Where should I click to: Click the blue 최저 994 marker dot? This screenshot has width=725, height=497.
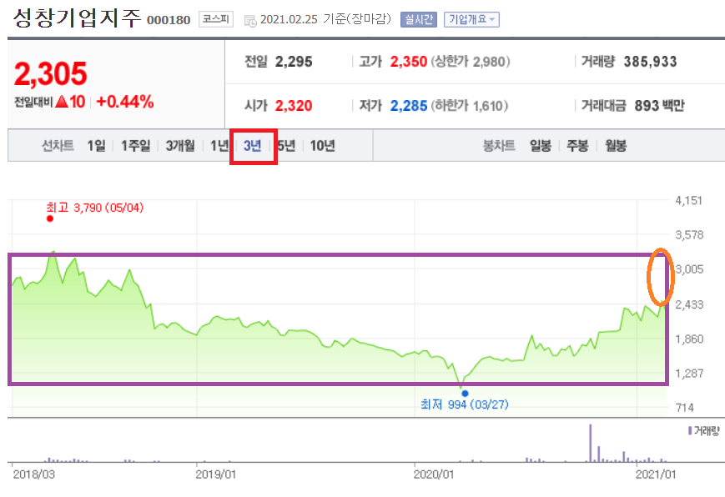point(466,394)
